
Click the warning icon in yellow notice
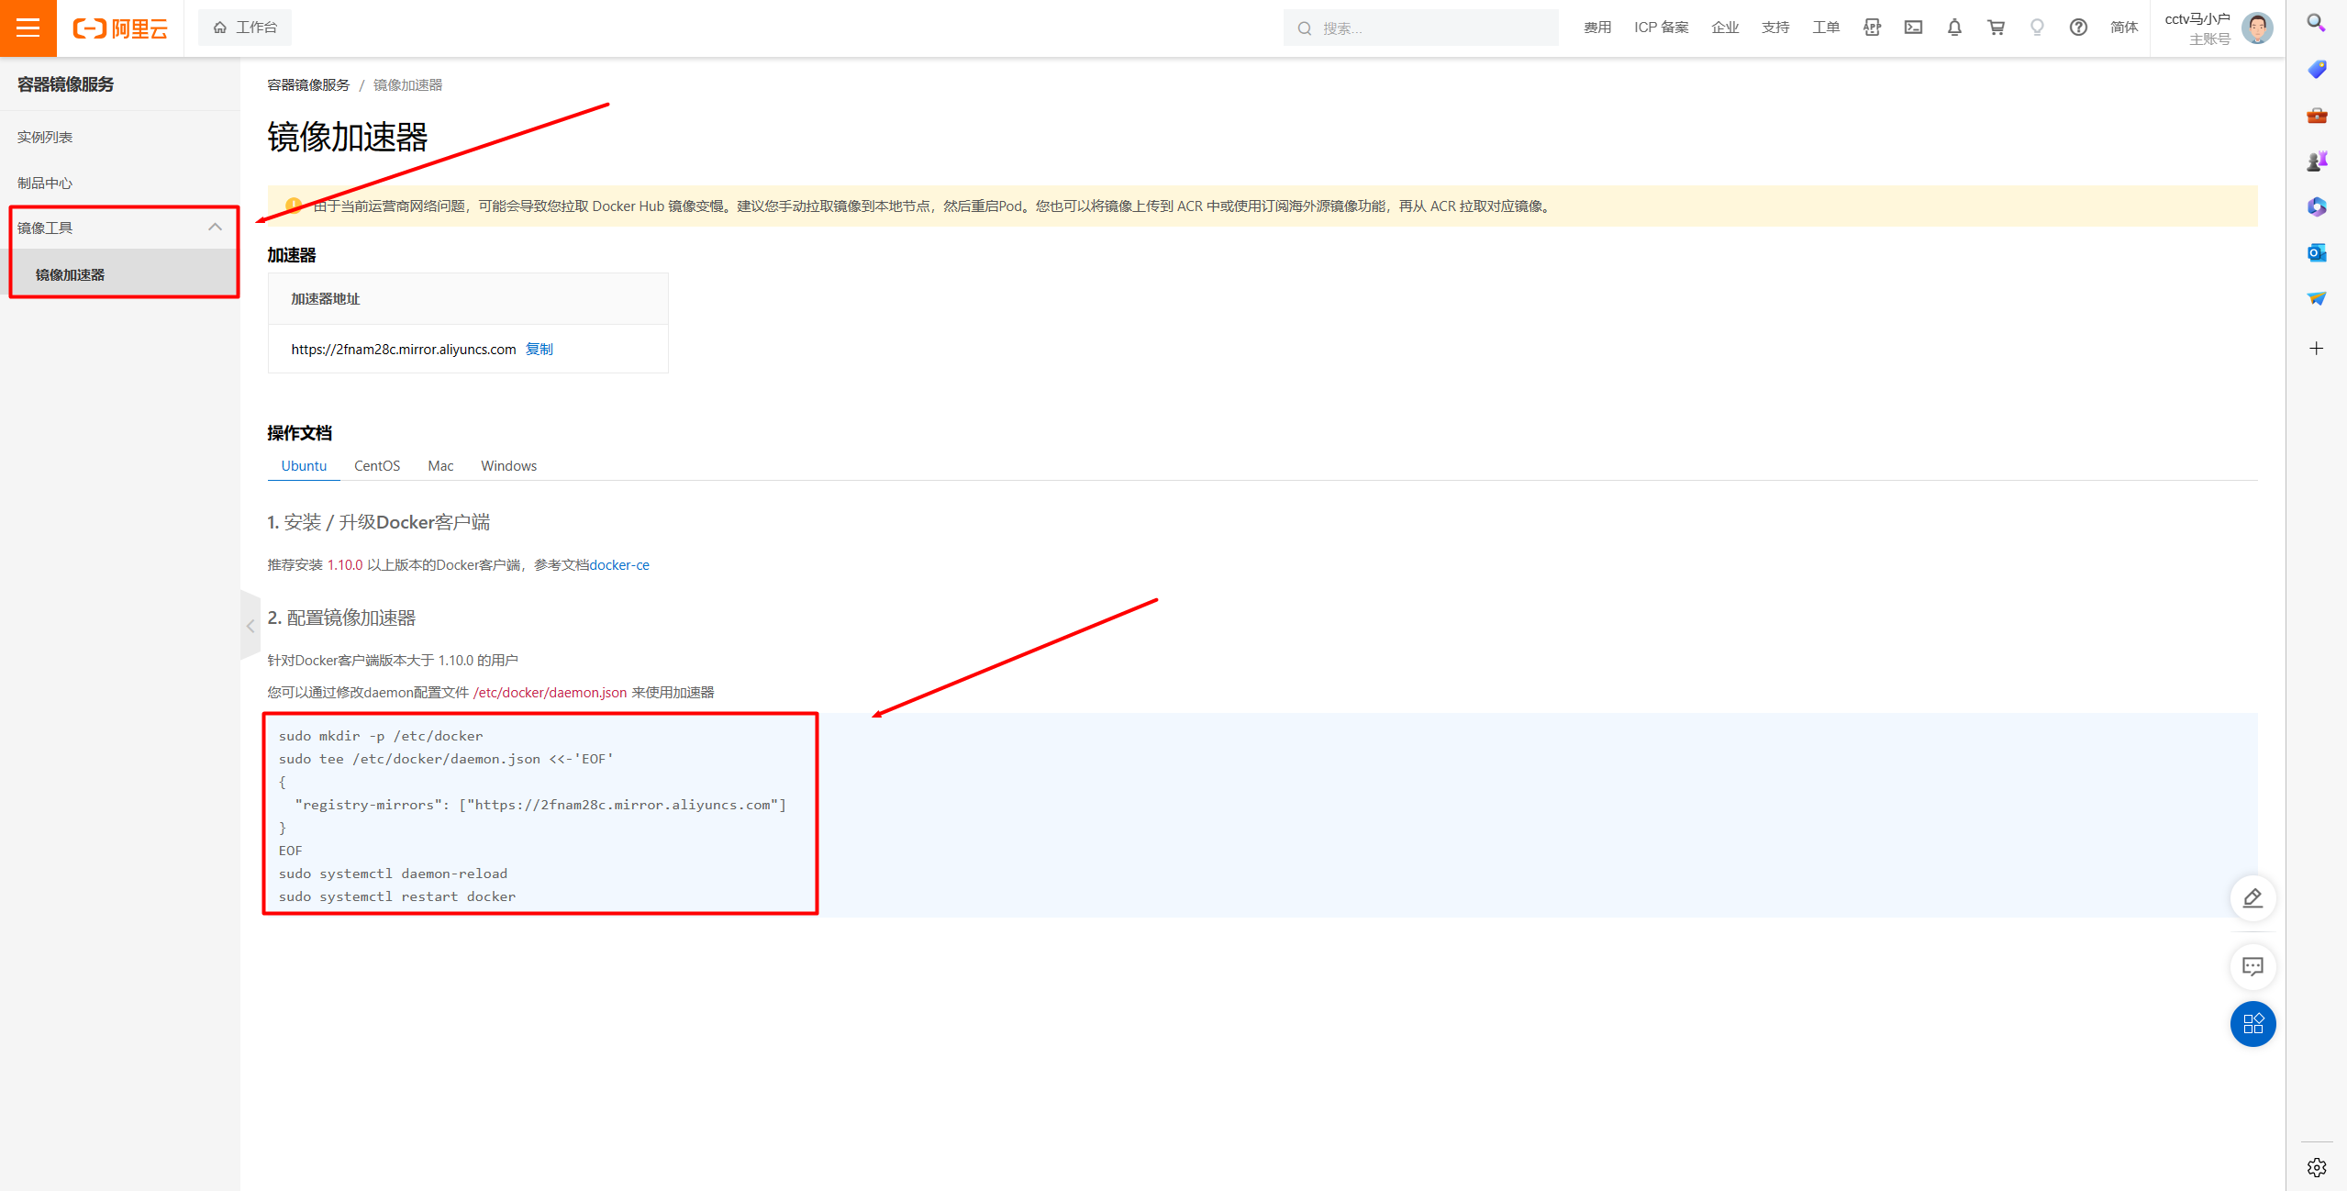click(294, 206)
